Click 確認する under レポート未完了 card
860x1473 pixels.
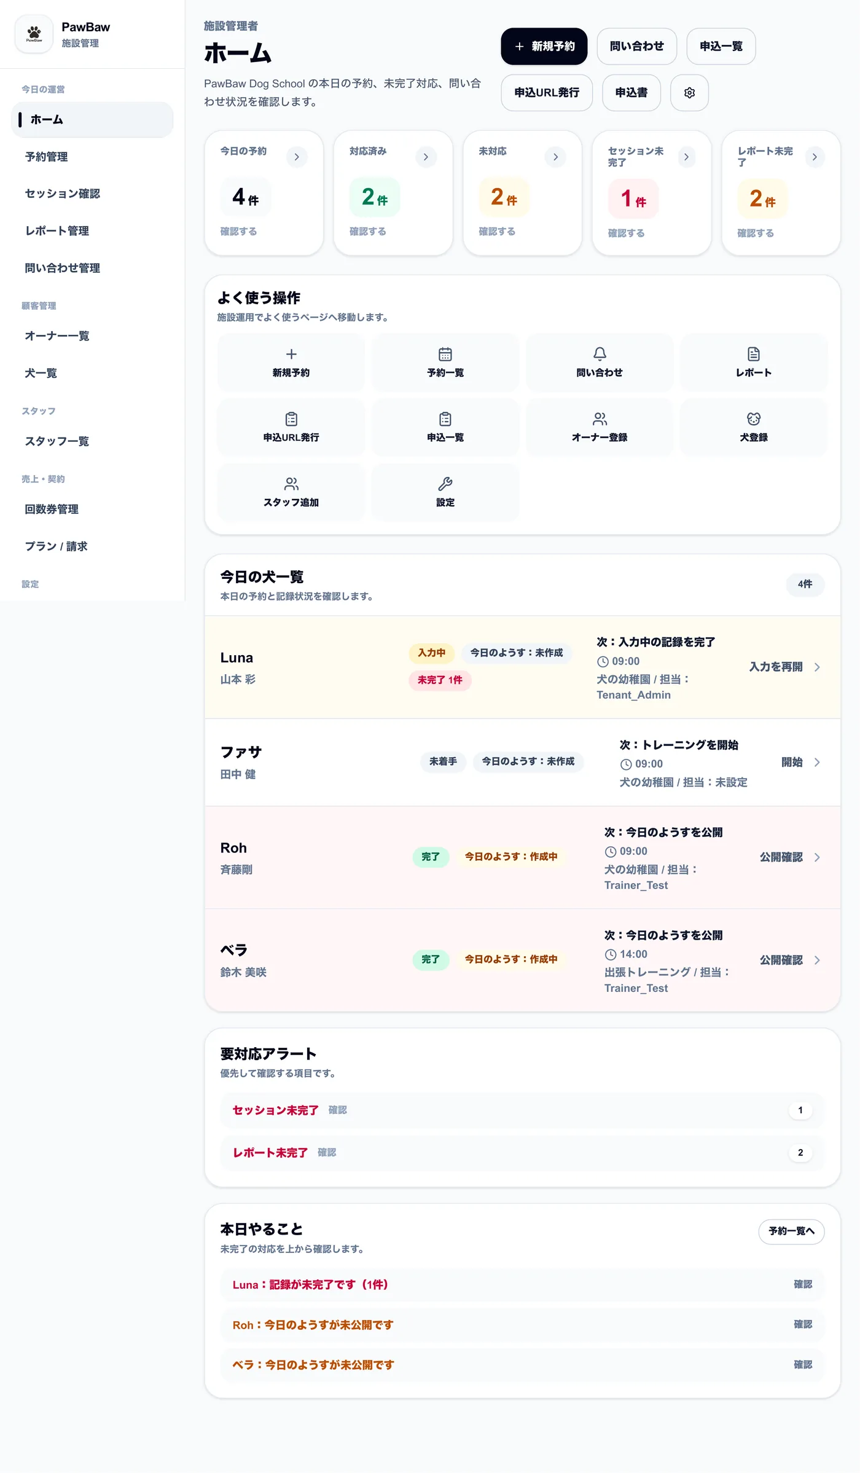coord(756,234)
